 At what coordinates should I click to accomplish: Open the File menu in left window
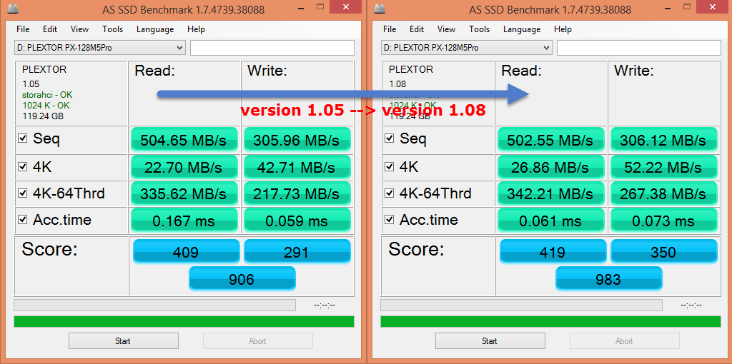(23, 29)
